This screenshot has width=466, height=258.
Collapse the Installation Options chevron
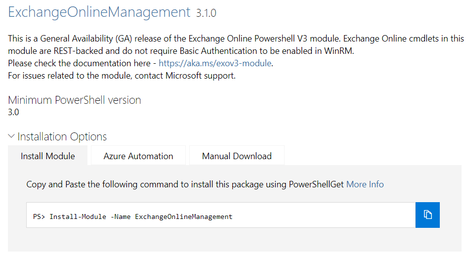(11, 137)
